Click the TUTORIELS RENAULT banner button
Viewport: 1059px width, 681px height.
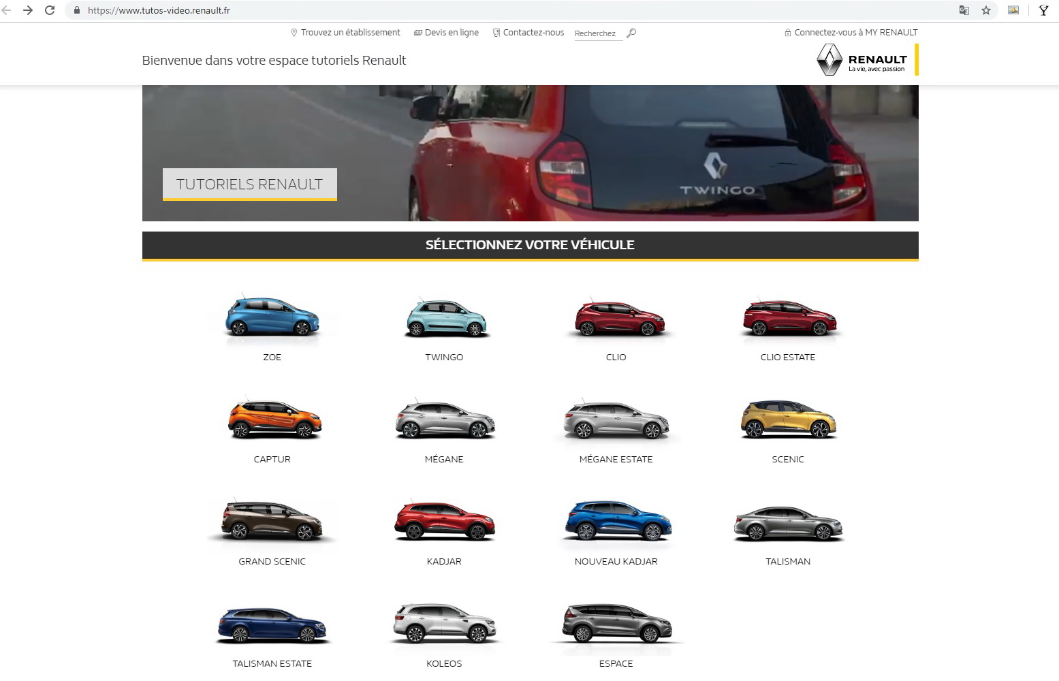coord(249,184)
